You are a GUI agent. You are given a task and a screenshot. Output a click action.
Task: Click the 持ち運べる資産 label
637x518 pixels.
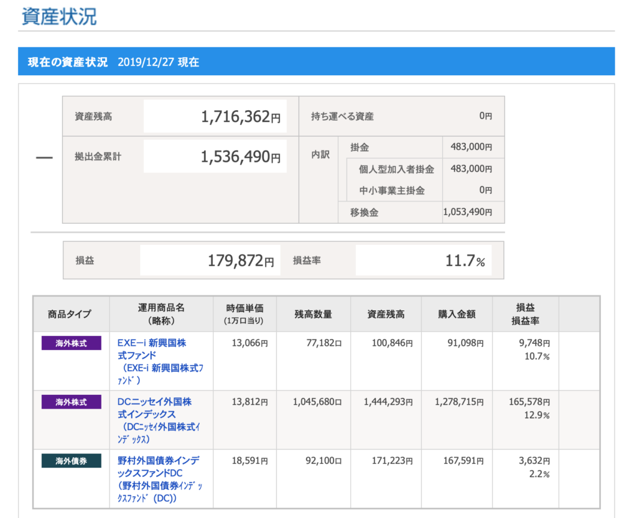click(342, 116)
